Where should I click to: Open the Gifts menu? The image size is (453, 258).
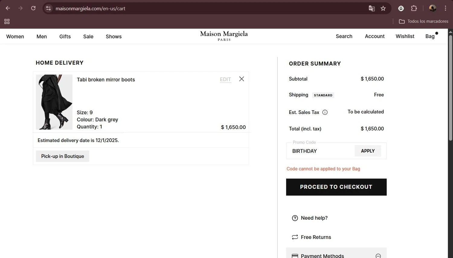pyautogui.click(x=65, y=37)
